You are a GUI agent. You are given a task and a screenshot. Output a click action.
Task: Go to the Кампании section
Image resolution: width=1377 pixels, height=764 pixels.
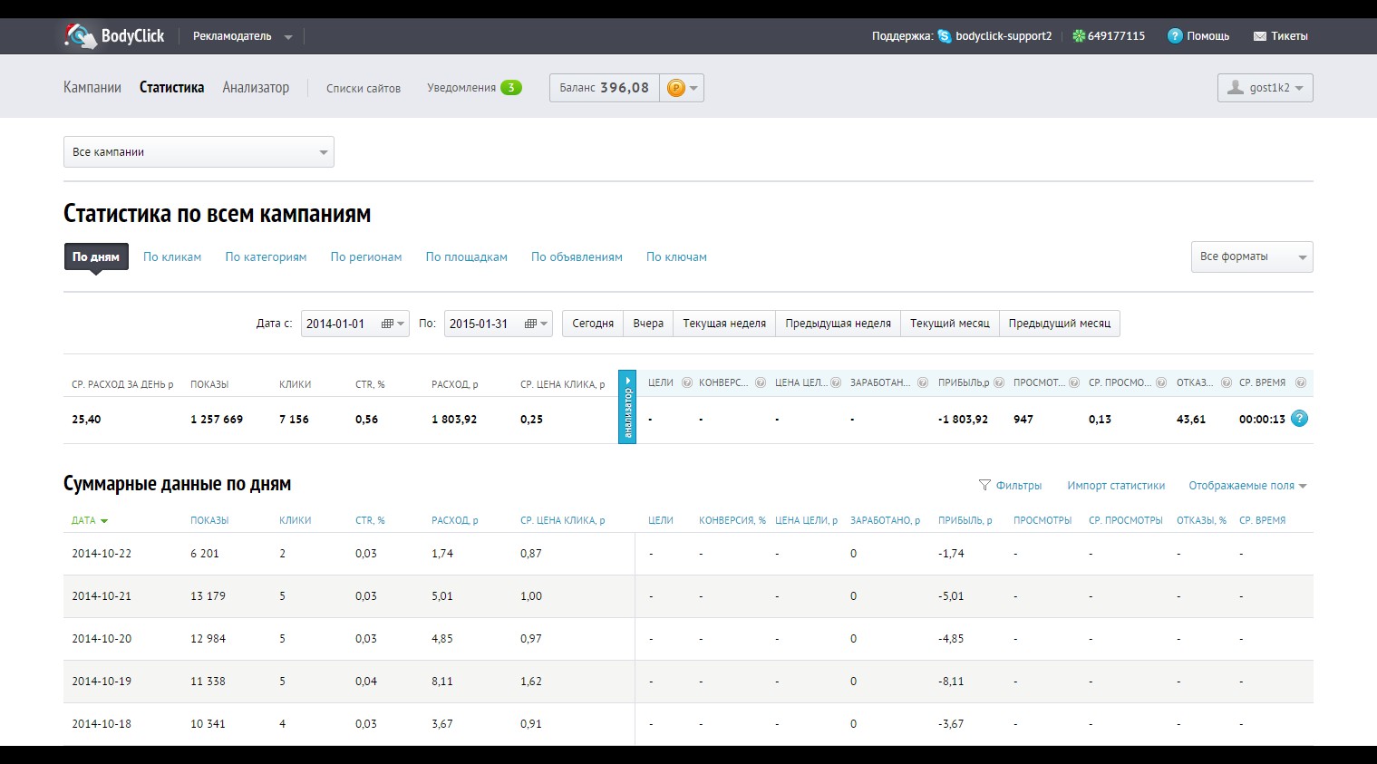tap(92, 88)
